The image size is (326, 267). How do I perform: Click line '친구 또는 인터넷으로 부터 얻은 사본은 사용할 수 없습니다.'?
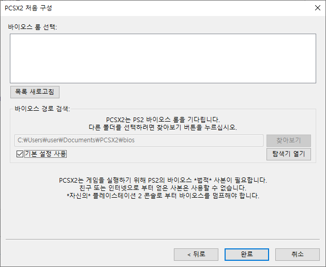click(163, 188)
